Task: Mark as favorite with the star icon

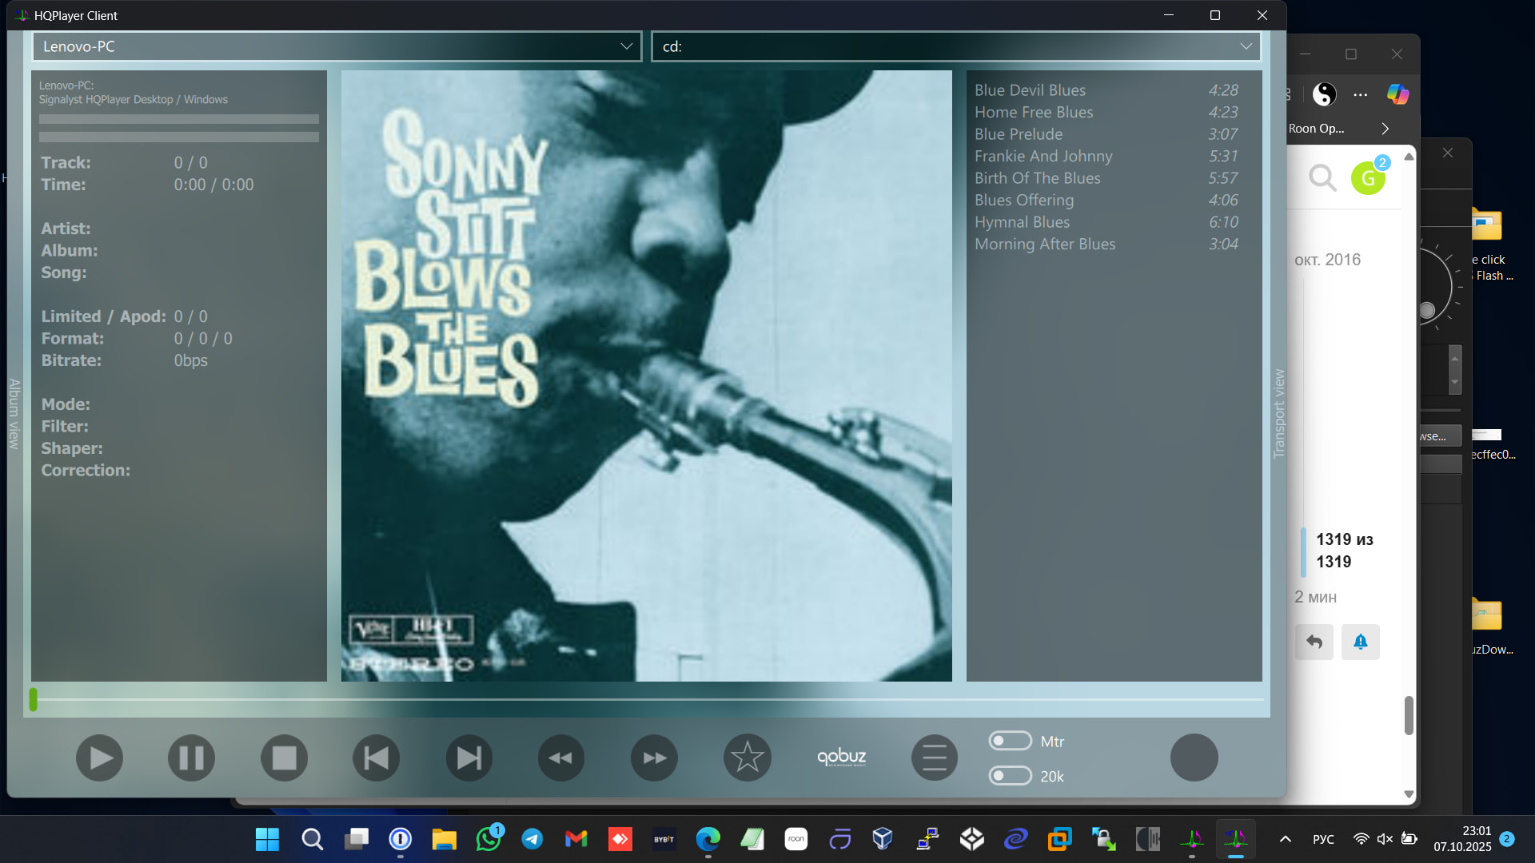Action: (747, 758)
